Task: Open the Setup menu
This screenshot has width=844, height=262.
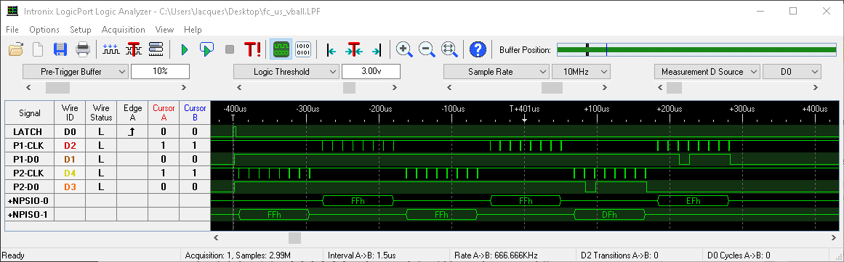Action: click(x=81, y=30)
